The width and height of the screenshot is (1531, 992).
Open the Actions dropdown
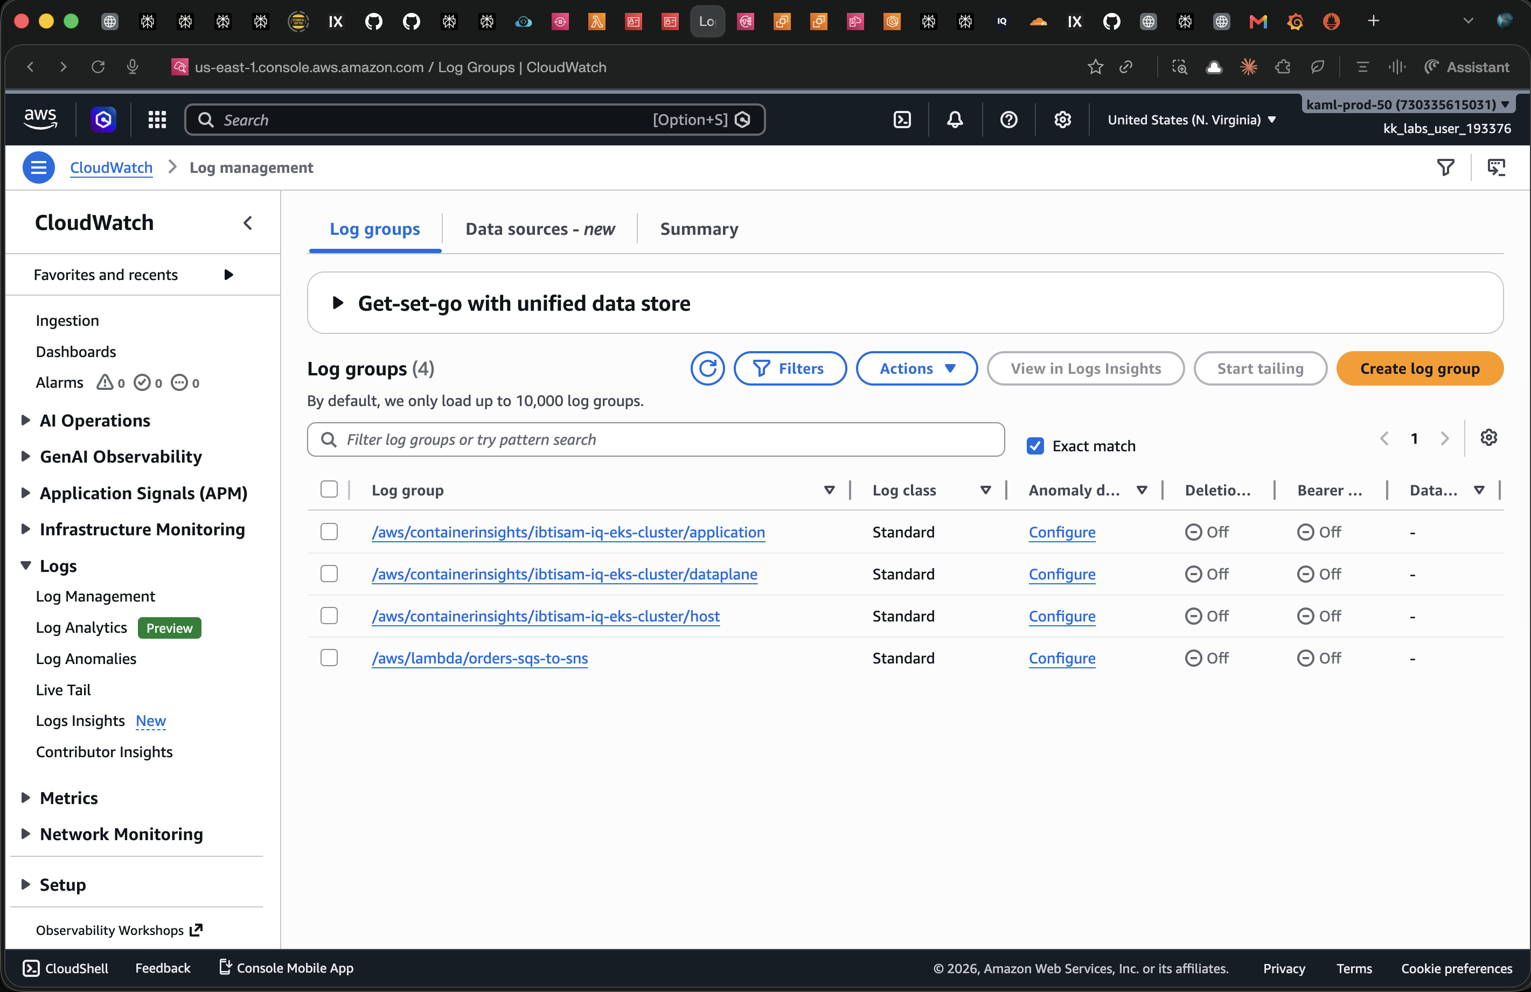916,368
